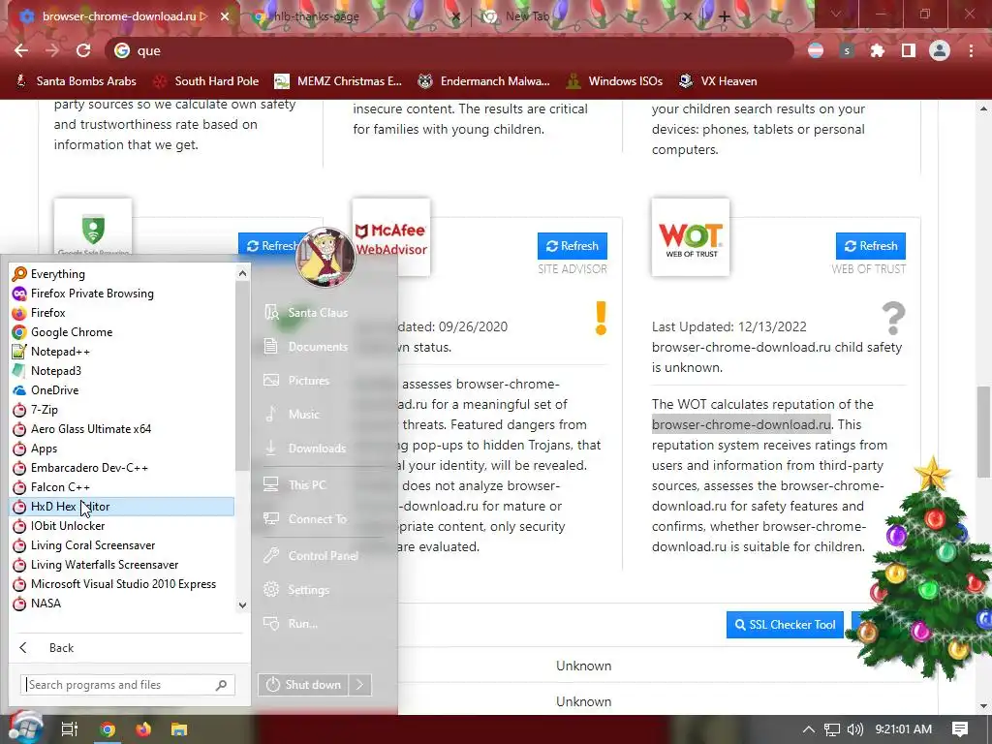Open the South Hard Pole bookmark

pyautogui.click(x=207, y=81)
